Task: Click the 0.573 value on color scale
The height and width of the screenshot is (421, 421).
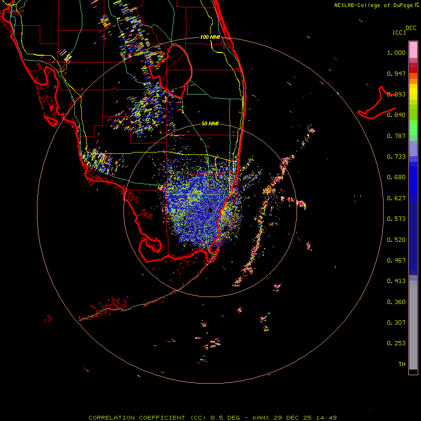Action: tap(396, 219)
